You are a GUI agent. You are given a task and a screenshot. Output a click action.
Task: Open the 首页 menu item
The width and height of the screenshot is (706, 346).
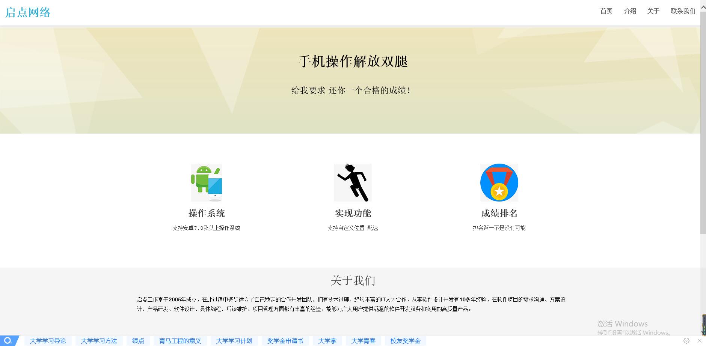click(x=605, y=11)
